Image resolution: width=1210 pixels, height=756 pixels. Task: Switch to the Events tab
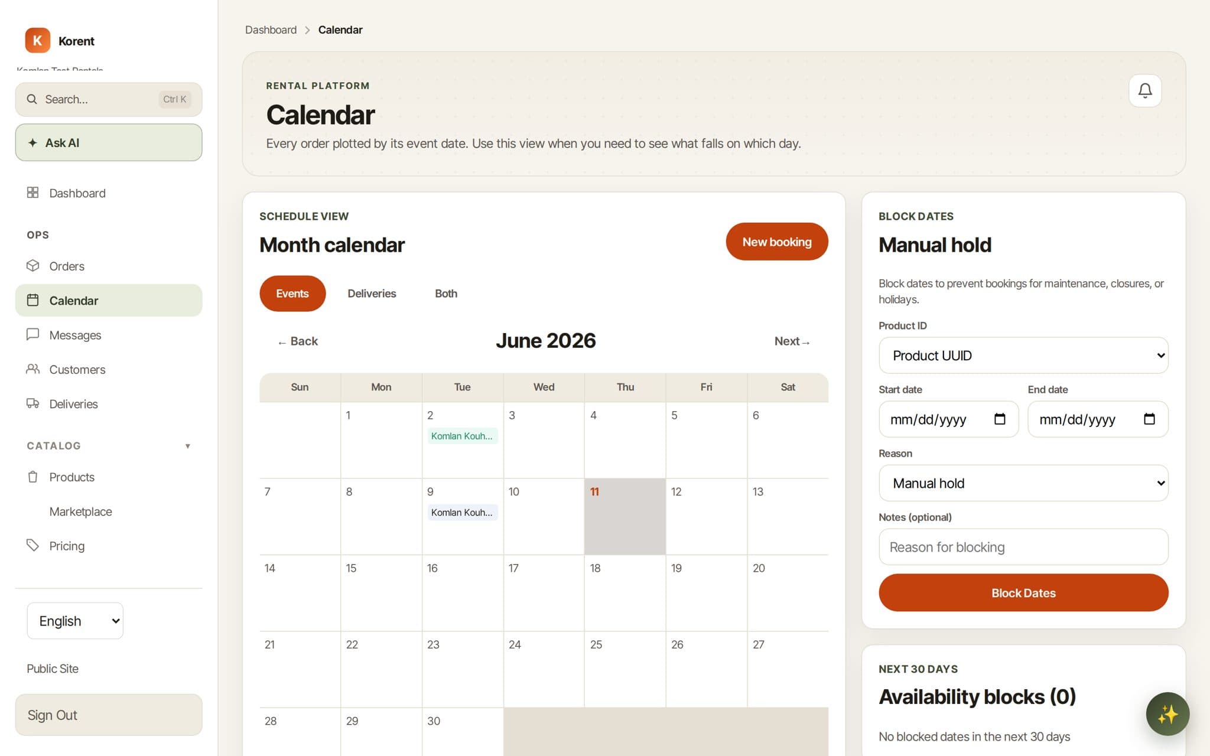(x=292, y=294)
